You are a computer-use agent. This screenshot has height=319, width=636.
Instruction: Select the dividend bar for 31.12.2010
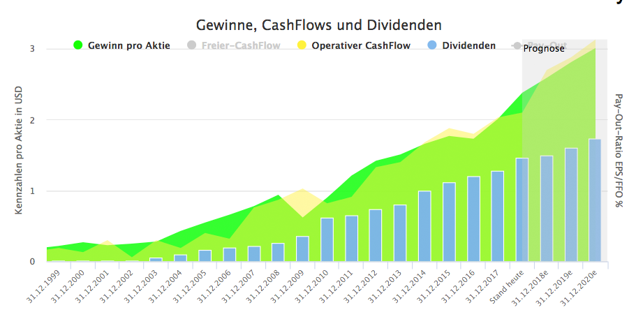pos(327,239)
